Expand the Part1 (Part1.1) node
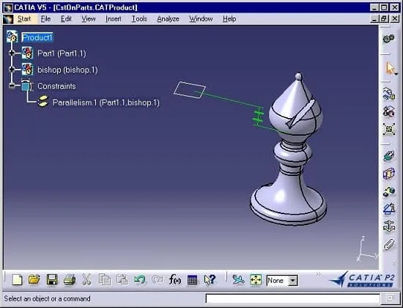 (12, 54)
